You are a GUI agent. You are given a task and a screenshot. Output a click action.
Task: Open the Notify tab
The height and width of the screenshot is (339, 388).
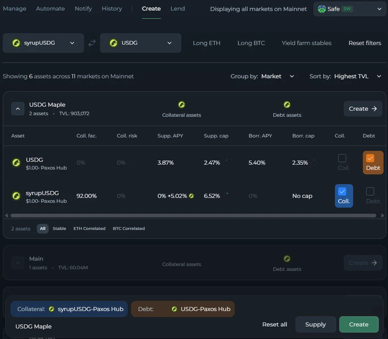pos(84,9)
